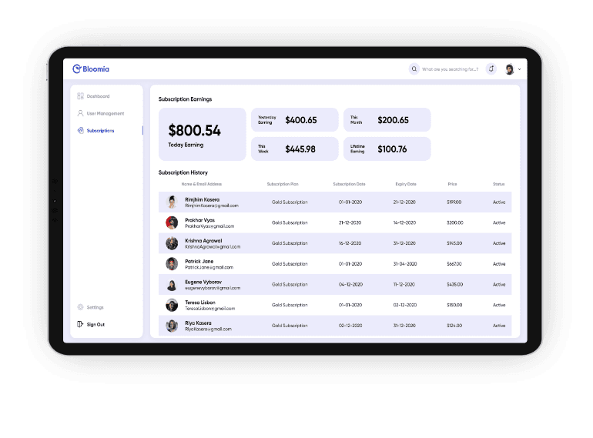Click Patrick Jane's avatar
593x438 pixels.
[x=172, y=264]
